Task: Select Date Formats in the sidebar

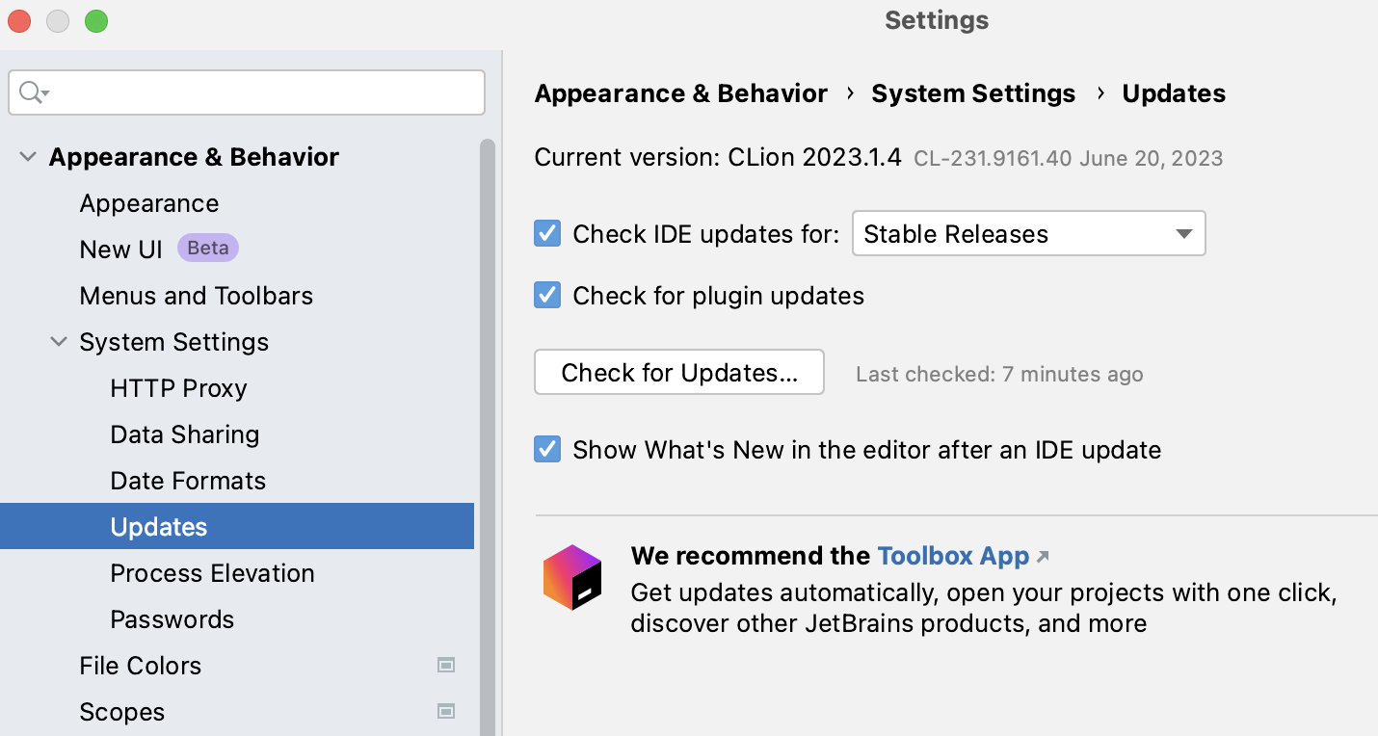Action: click(x=188, y=481)
